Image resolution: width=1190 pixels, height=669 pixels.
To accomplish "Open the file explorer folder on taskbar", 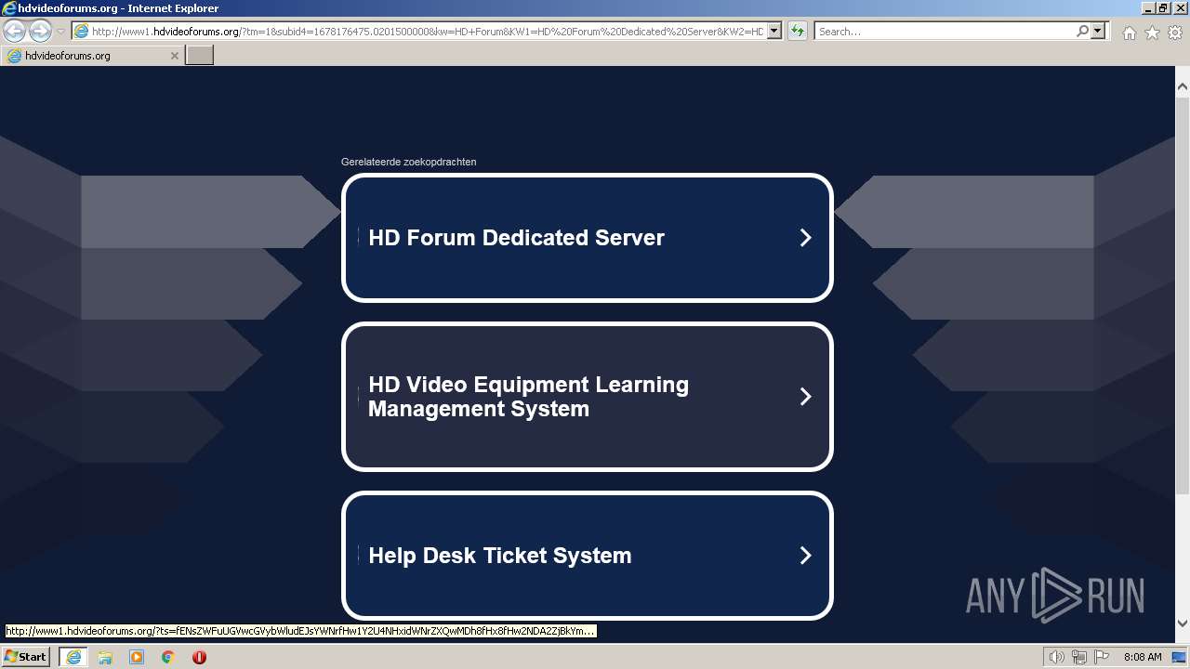I will pyautogui.click(x=105, y=657).
